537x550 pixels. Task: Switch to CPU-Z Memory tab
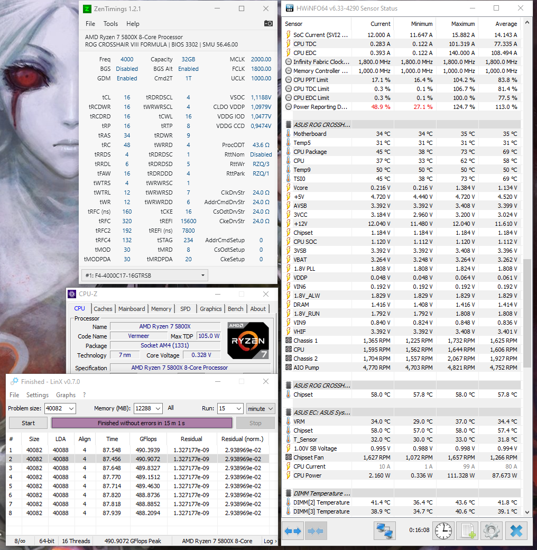pos(161,309)
